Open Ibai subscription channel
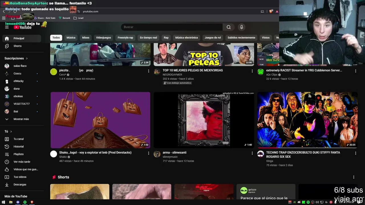Viewport: 365px width, 205px height. 22,111
